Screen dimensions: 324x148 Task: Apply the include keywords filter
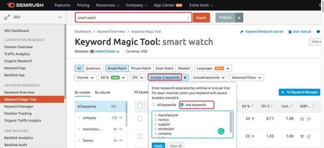(x=158, y=145)
